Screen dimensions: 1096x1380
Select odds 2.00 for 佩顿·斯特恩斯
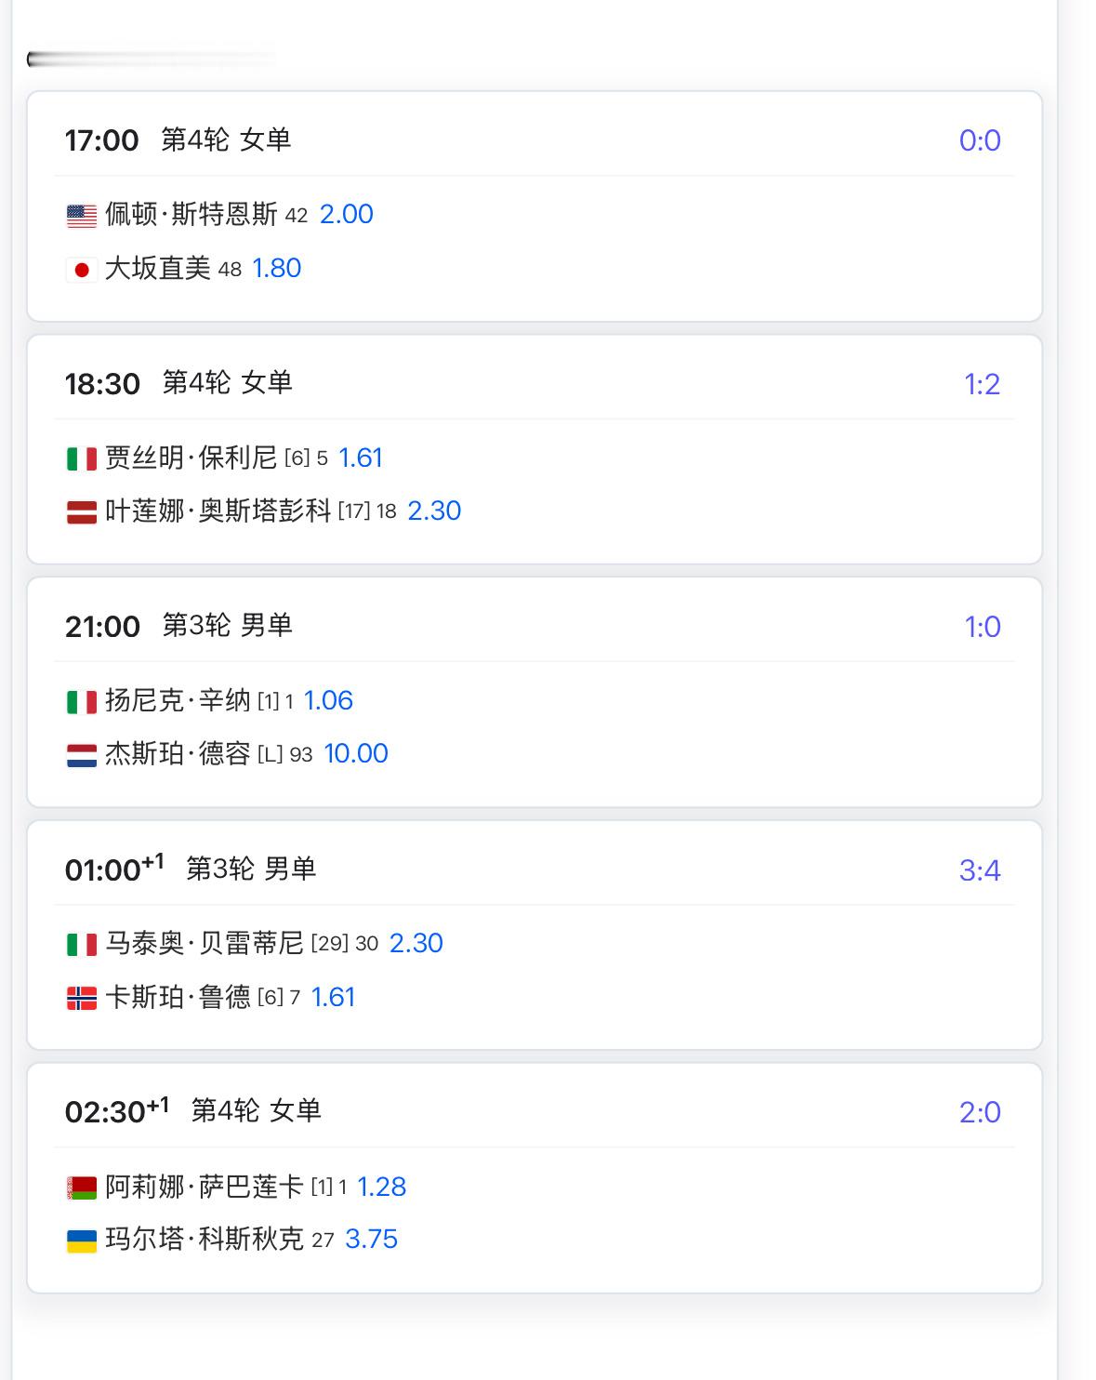pyautogui.click(x=346, y=215)
